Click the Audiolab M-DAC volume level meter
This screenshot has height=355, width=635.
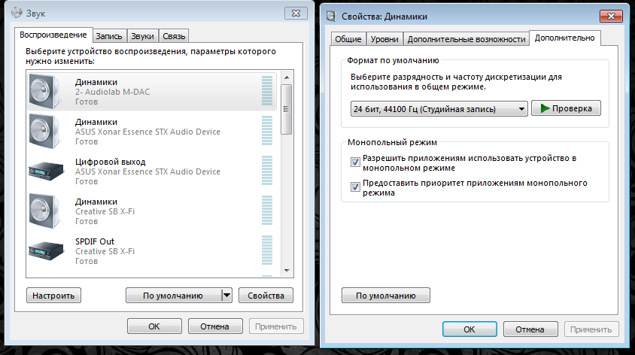click(x=267, y=91)
